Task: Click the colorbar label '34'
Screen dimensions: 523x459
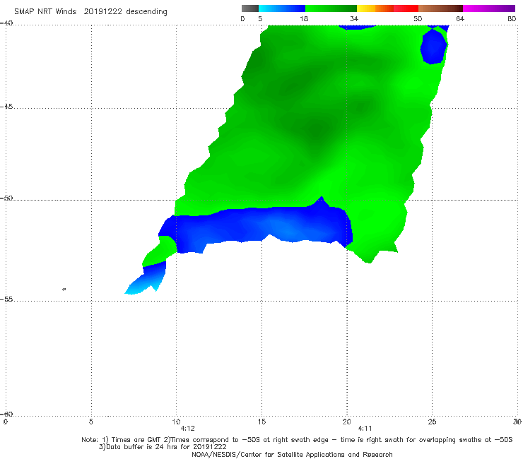Action: [x=354, y=18]
